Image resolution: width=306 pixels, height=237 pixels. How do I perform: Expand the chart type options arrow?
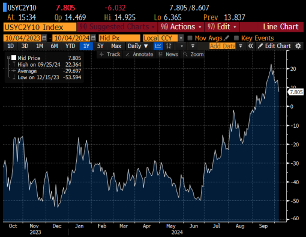(182, 46)
